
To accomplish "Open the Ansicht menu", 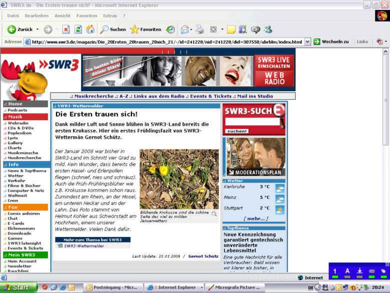I will coord(62,16).
